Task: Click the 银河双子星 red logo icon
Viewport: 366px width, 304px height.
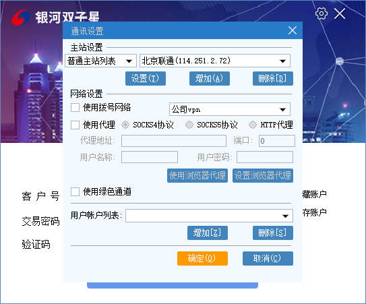Action: coord(21,18)
